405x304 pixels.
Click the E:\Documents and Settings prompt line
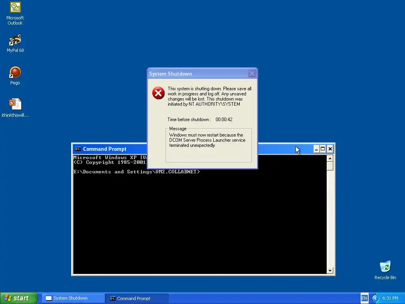136,172
